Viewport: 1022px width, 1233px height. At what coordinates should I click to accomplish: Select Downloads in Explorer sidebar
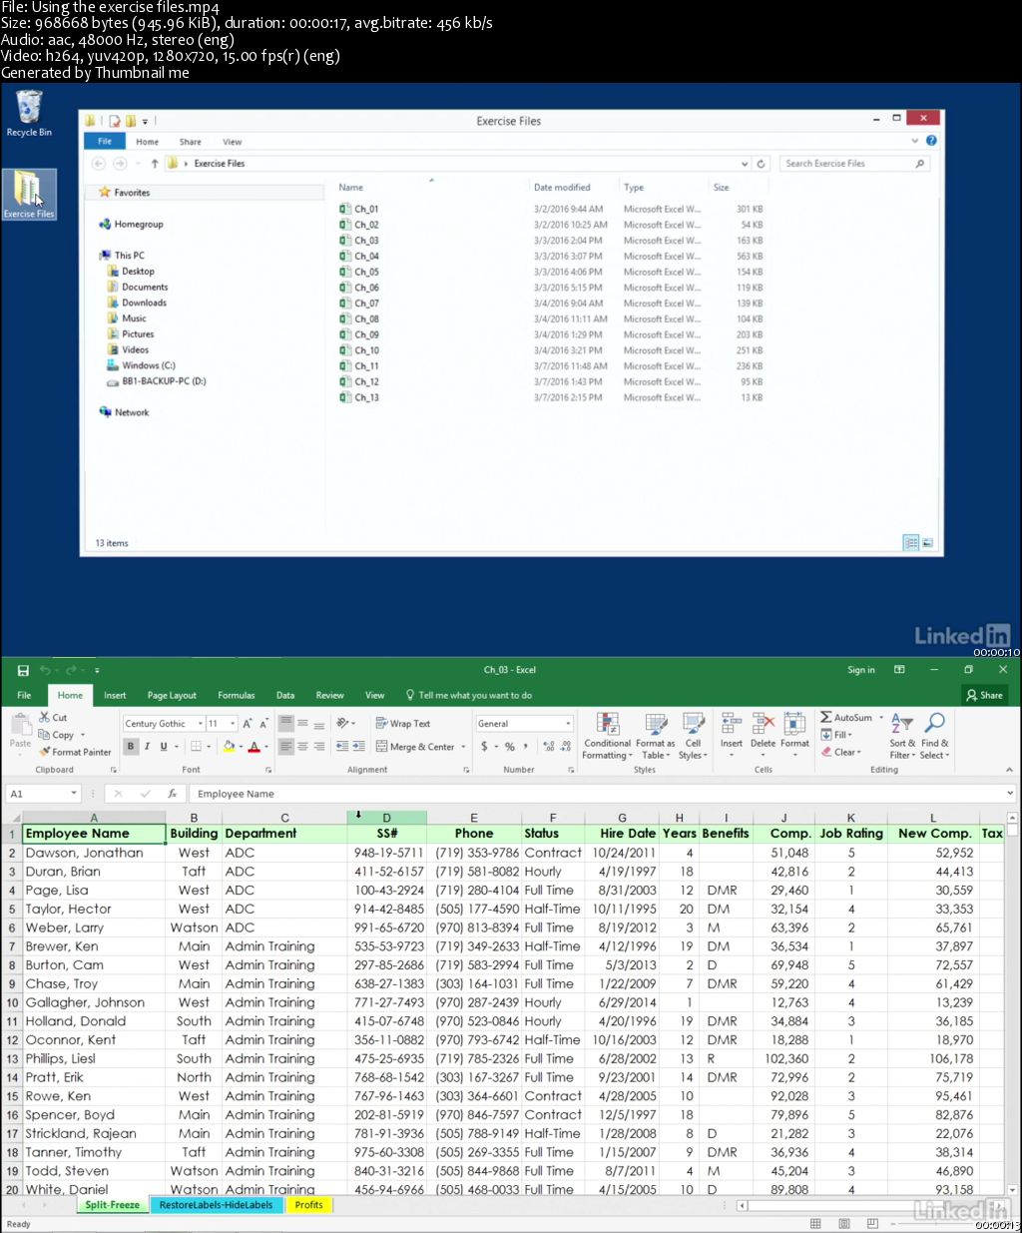(x=137, y=303)
